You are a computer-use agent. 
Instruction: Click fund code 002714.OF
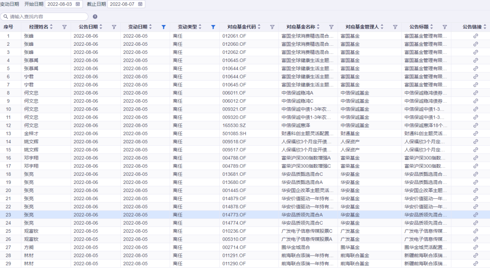[234, 247]
